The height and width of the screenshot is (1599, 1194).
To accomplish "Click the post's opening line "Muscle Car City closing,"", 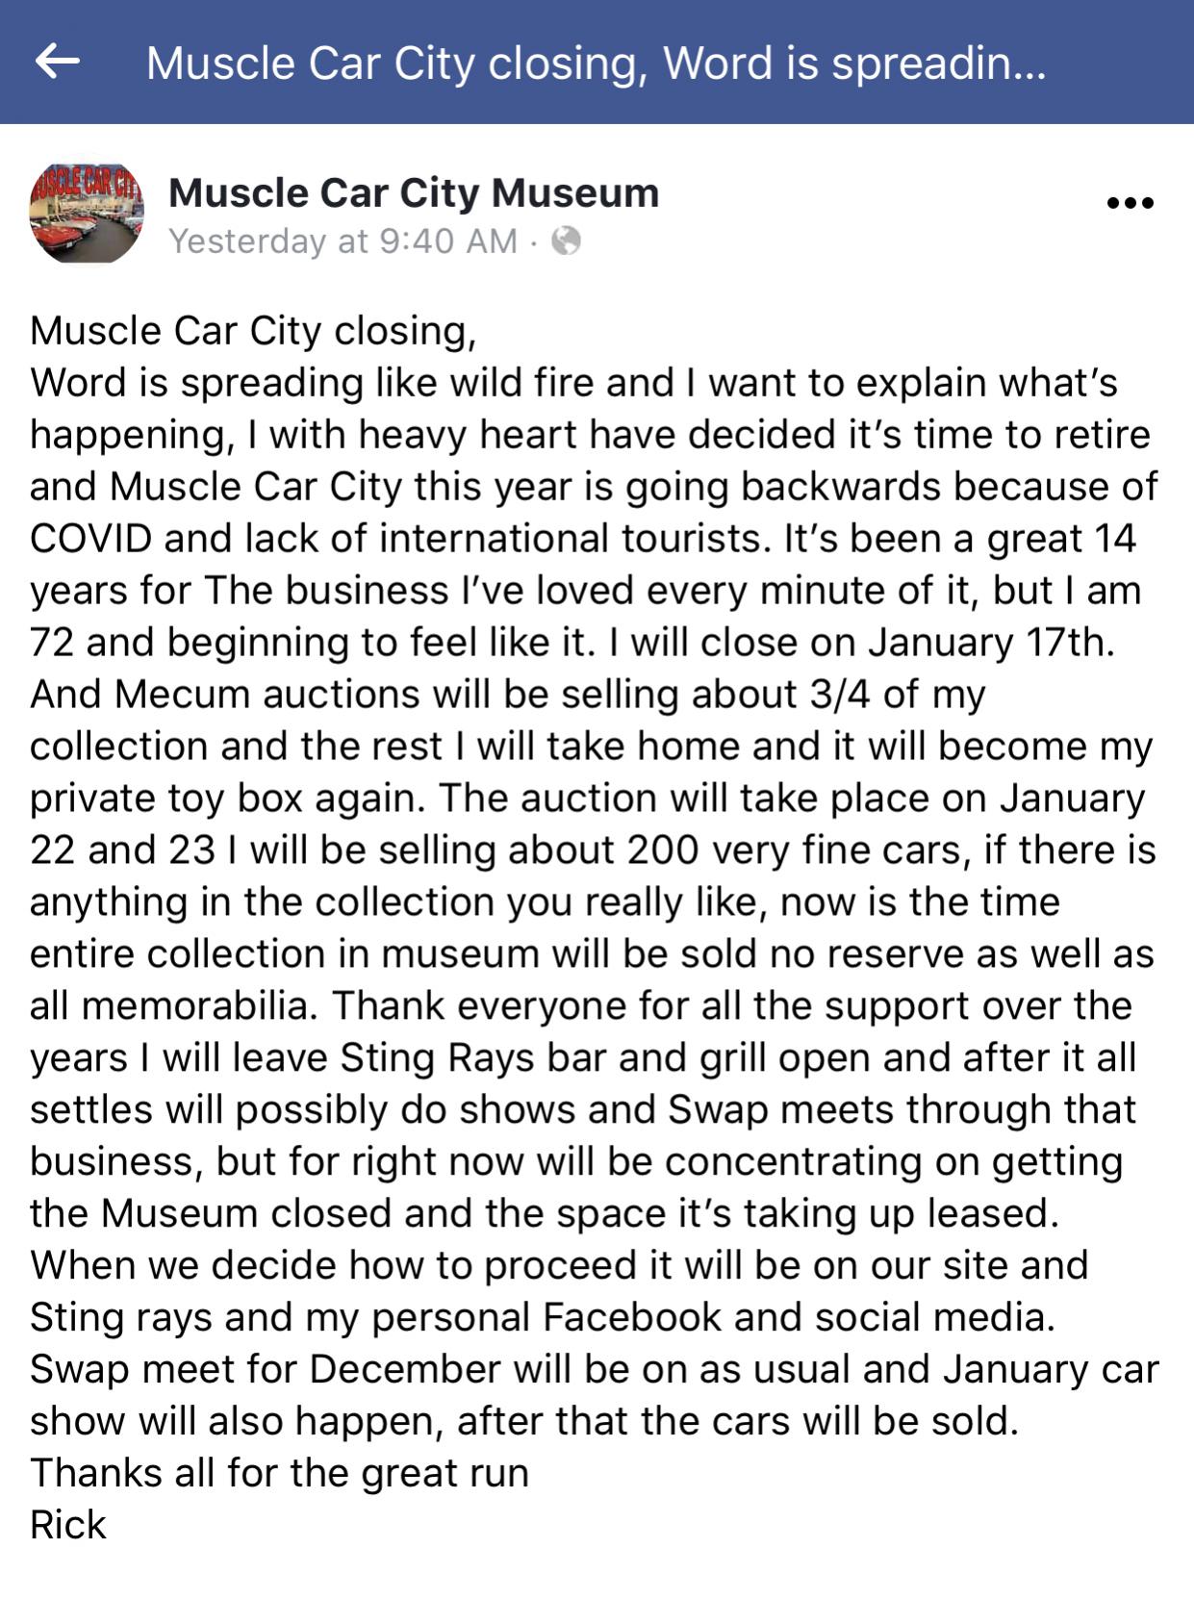I will pyautogui.click(x=253, y=330).
